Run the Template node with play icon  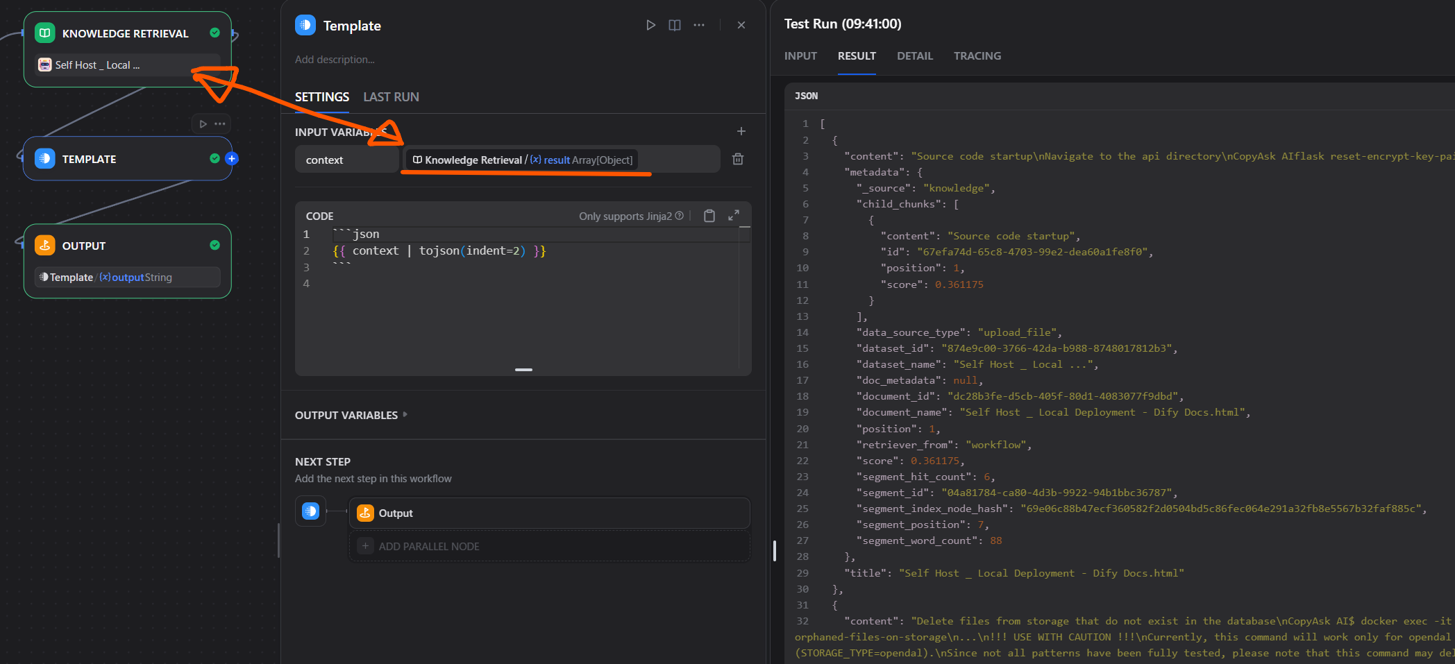[x=650, y=25]
